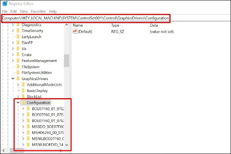The width and height of the screenshot is (231, 154).
Task: Sort values by the Name column header
Action: [78, 25]
